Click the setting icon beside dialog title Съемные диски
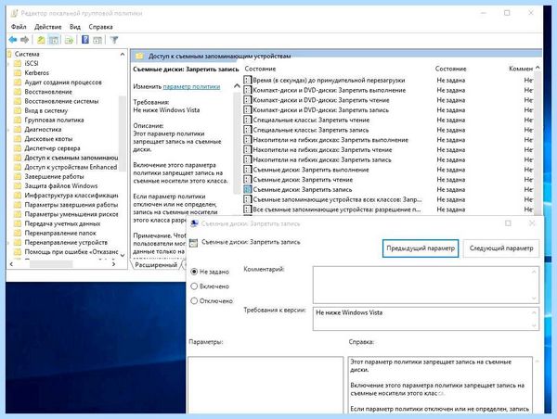 (194, 243)
